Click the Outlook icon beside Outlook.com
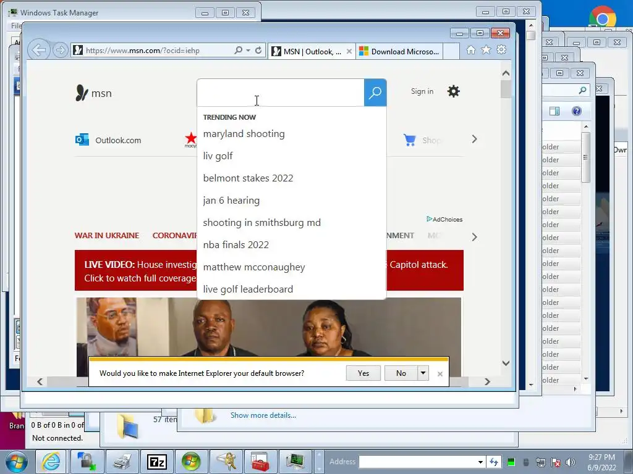 [x=82, y=140]
